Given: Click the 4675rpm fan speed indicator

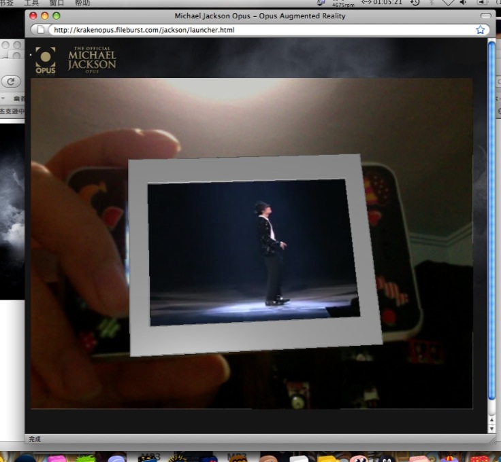Looking at the screenshot, I should click(x=343, y=5).
